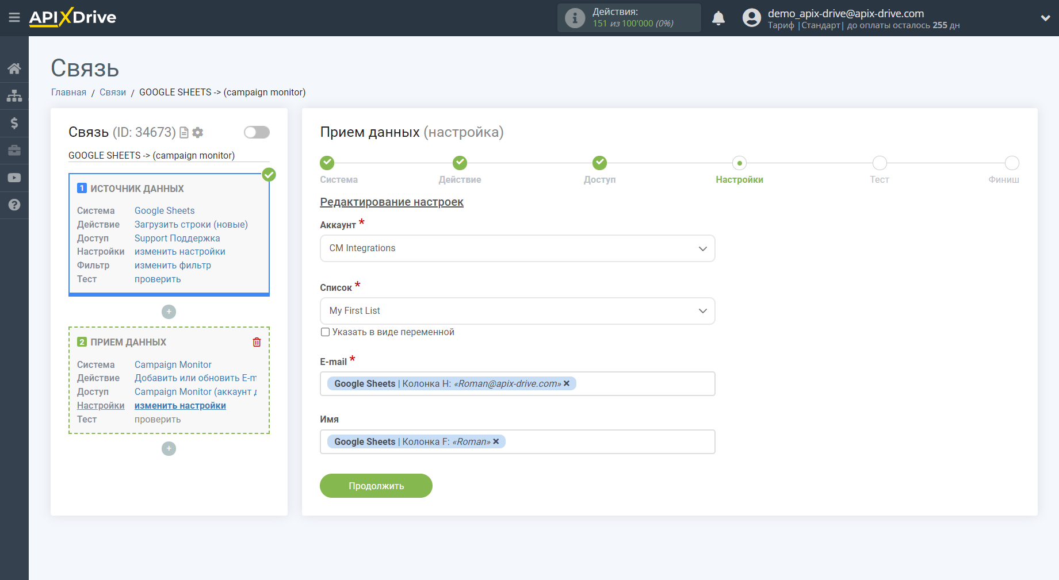
Task: Click the bold 'изменить настройки' receiver link
Action: [180, 406]
